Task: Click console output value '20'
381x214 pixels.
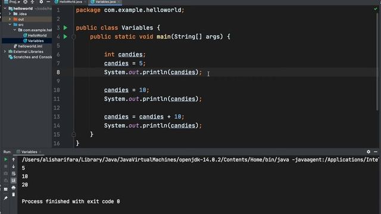Action: 25,185
